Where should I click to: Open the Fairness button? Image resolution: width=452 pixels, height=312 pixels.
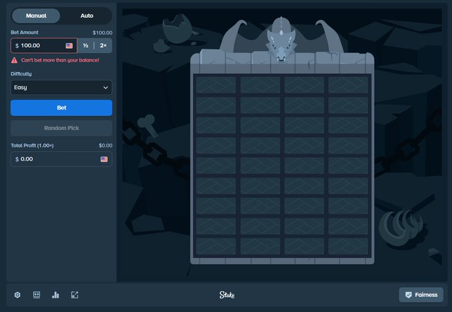421,295
